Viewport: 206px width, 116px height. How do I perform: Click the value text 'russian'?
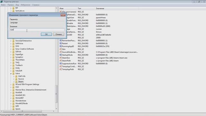99,29
